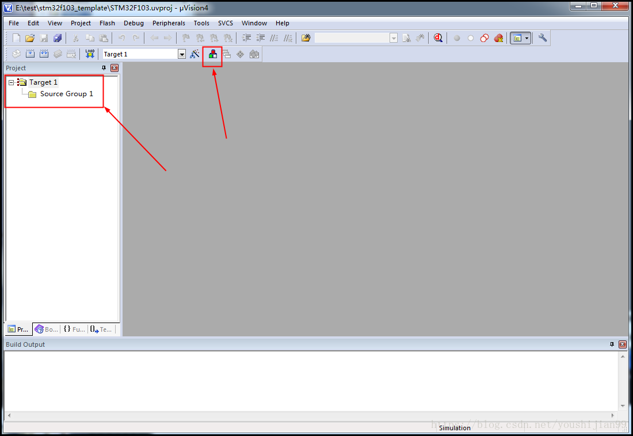Open the SVCS menu
Viewport: 633px width, 436px height.
pos(226,23)
